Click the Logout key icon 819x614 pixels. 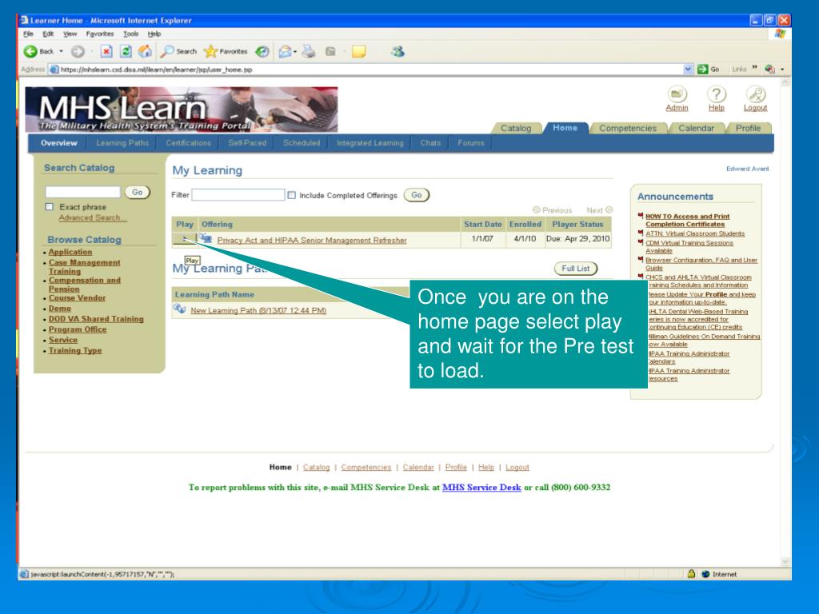[x=755, y=94]
